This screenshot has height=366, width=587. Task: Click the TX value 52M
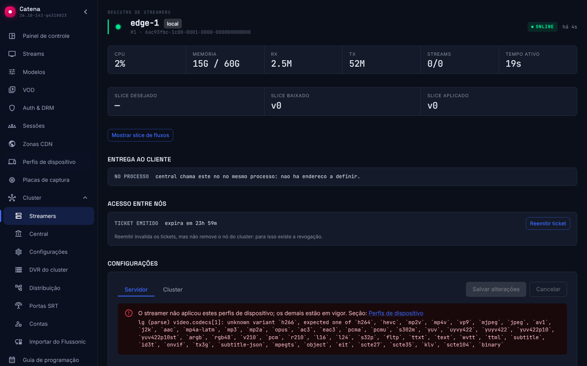click(357, 64)
